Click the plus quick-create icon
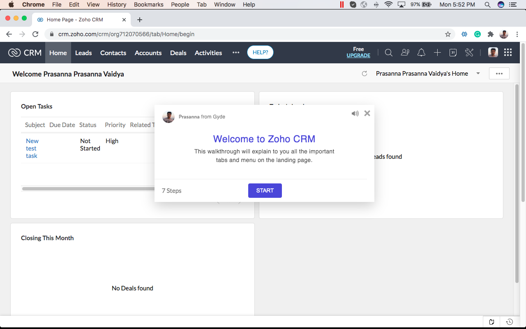Image resolution: width=526 pixels, height=329 pixels. tap(437, 53)
